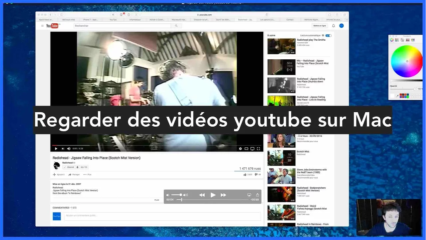Click the white current color swatch
The image size is (426, 240).
pyautogui.click(x=392, y=96)
